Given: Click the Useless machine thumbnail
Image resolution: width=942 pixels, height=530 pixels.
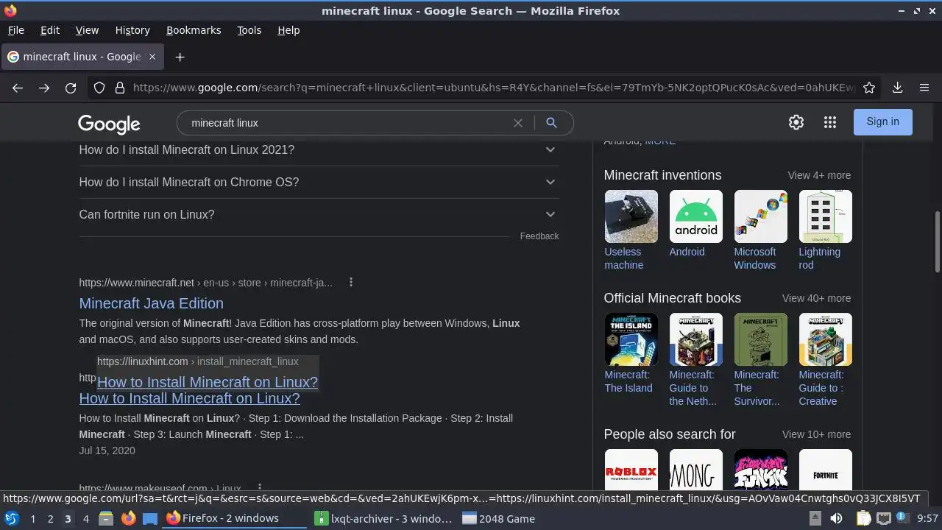Looking at the screenshot, I should [x=631, y=216].
